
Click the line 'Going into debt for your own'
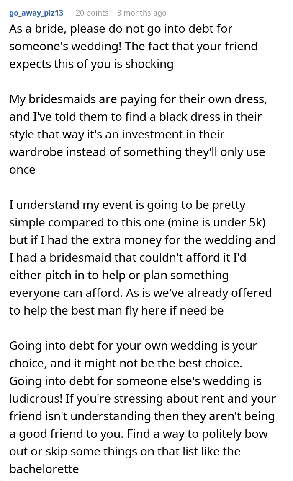[133, 346]
